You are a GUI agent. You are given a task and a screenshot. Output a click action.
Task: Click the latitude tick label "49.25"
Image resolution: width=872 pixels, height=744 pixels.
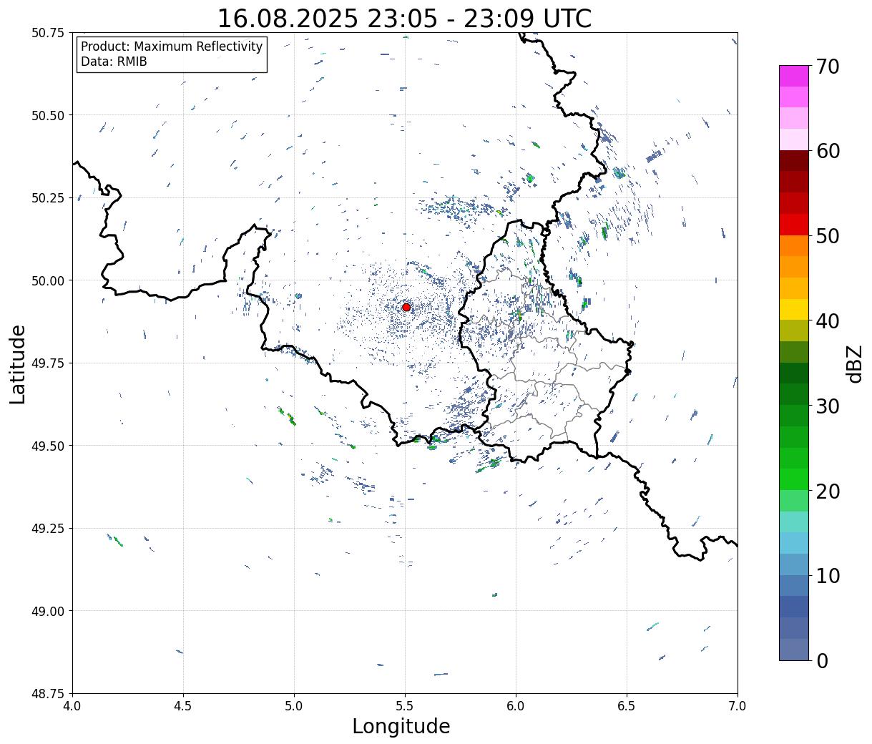coord(48,529)
